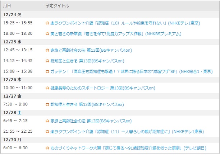The height and width of the screenshot is (155, 220).
Task: Select the 12/25 水 date row
Action: click(110, 42)
